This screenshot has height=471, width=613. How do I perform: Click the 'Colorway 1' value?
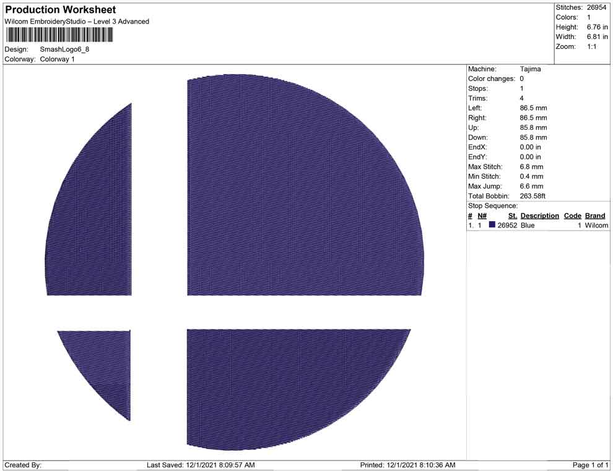coord(57,59)
